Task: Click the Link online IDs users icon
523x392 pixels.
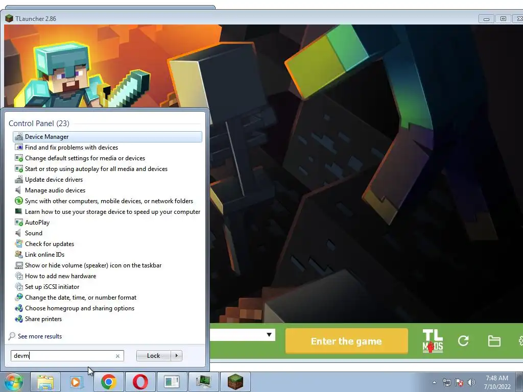Action: [x=19, y=254]
